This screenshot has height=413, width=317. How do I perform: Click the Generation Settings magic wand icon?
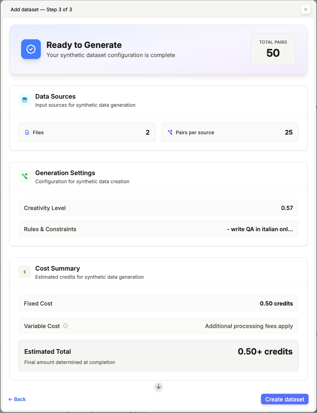(x=25, y=177)
